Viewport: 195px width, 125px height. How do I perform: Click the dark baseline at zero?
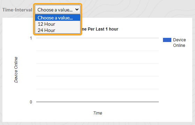click(x=97, y=102)
